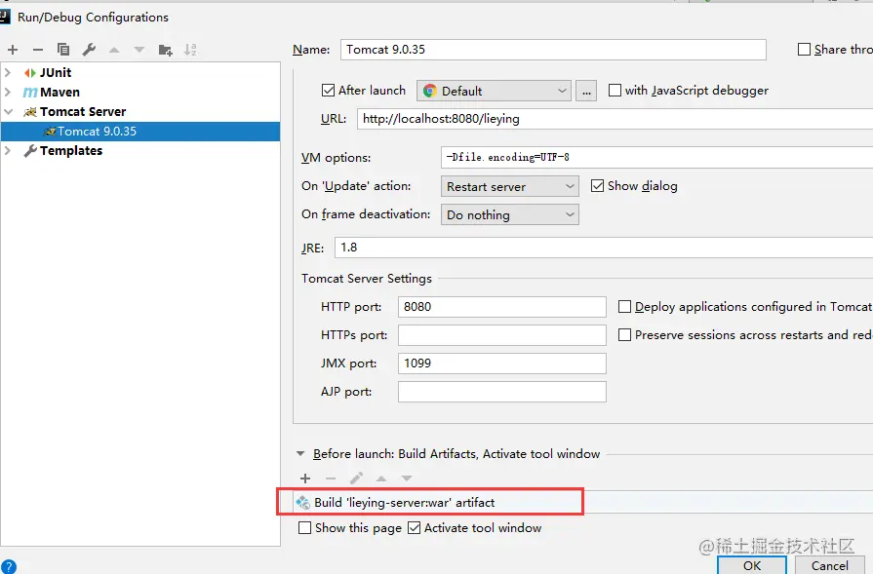Click the Cancel button
Viewport: 873px width, 574px height.
coord(829,565)
